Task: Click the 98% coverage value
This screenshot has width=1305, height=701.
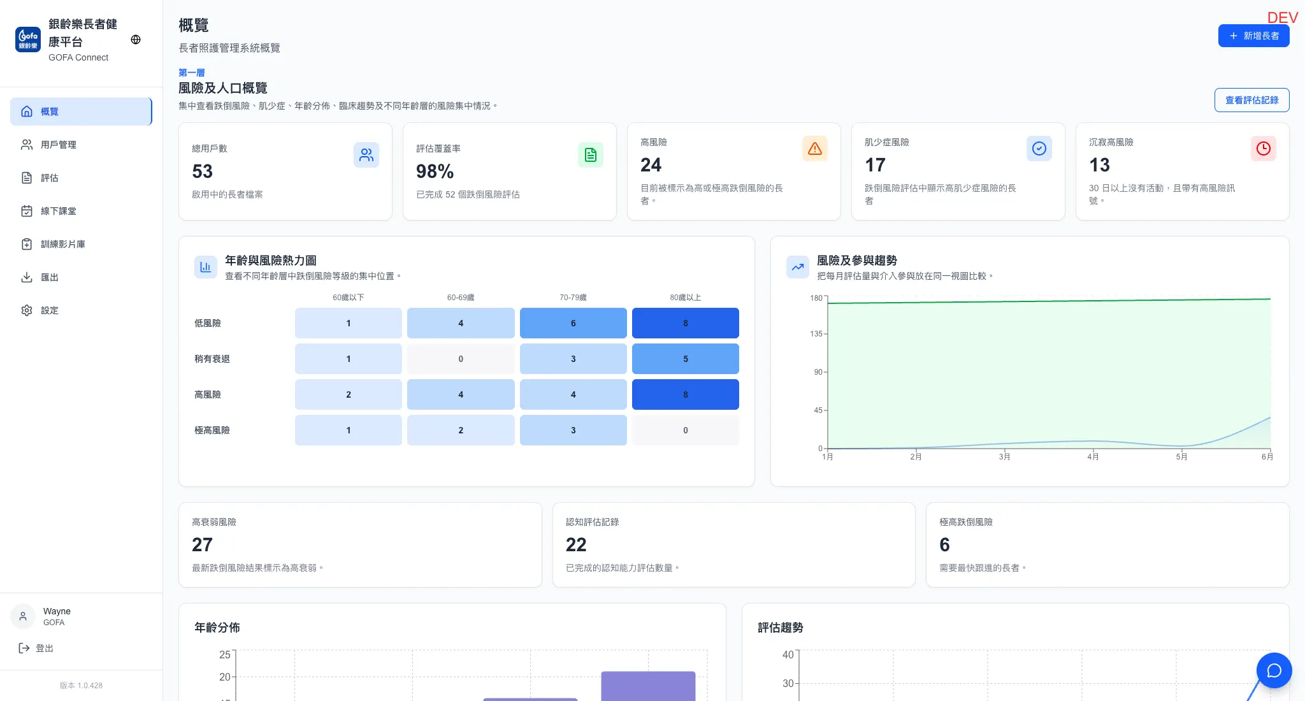Action: pyautogui.click(x=435, y=171)
